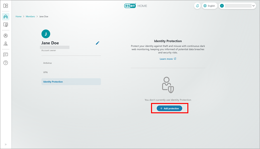Open the feedback speech bubble icon
260x149 pixels.
click(x=5, y=54)
